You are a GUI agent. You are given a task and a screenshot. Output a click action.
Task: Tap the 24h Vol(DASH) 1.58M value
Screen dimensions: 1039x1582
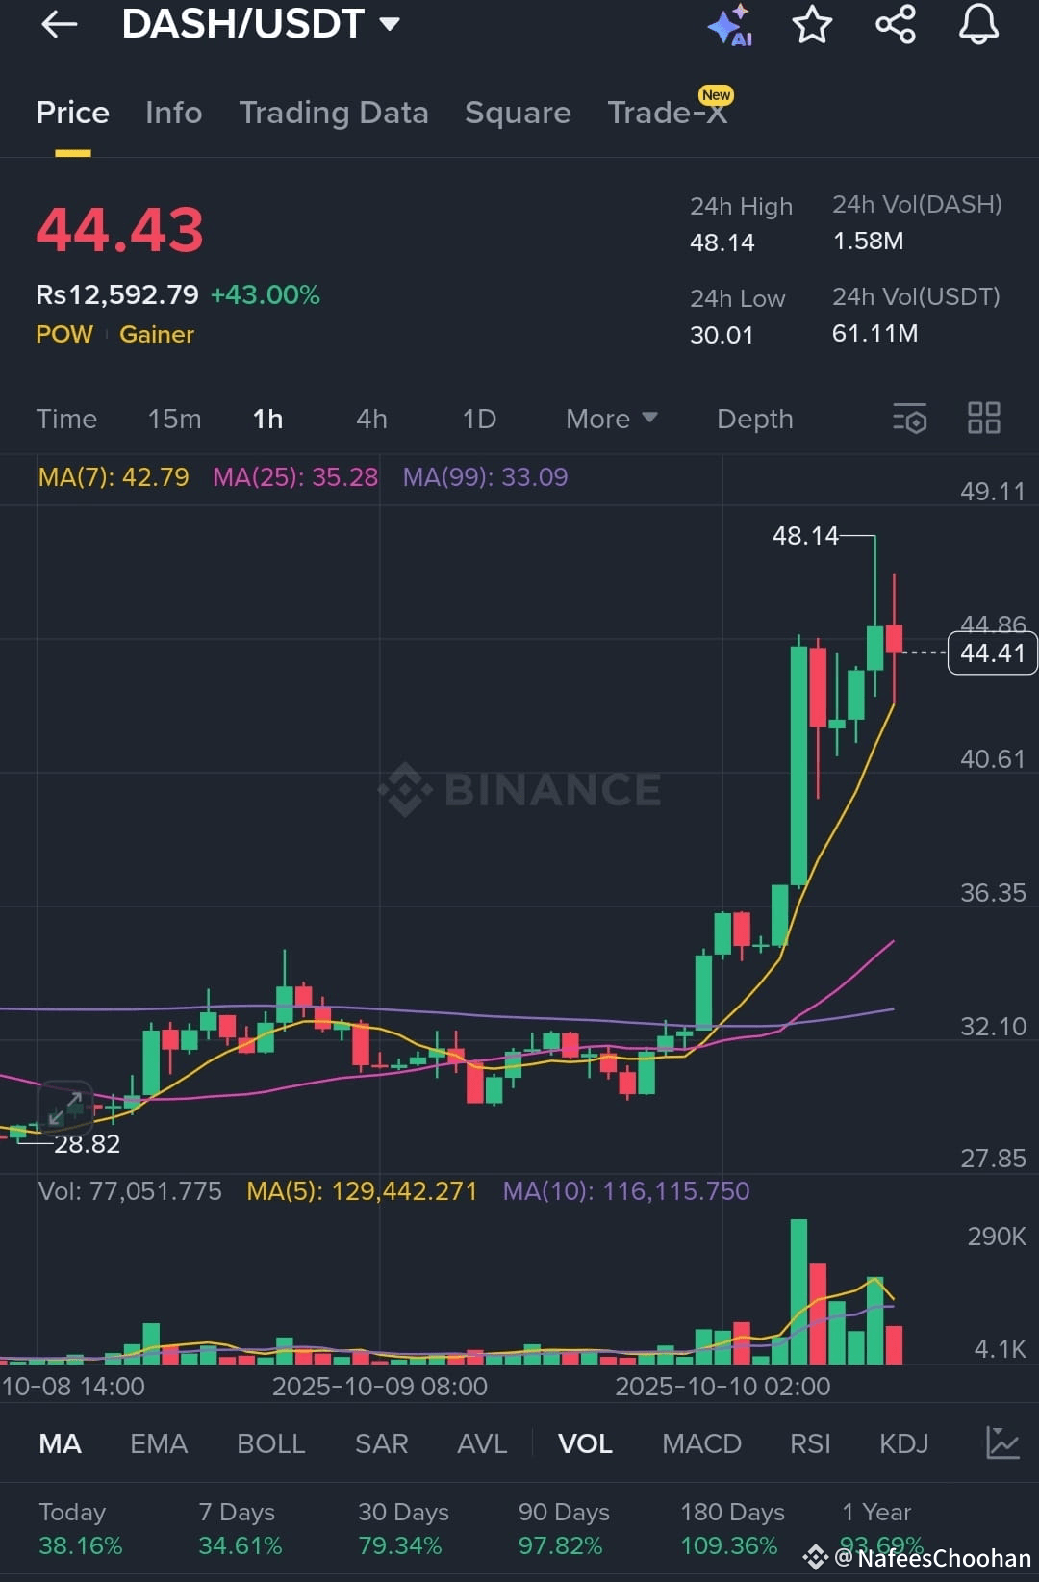click(868, 241)
